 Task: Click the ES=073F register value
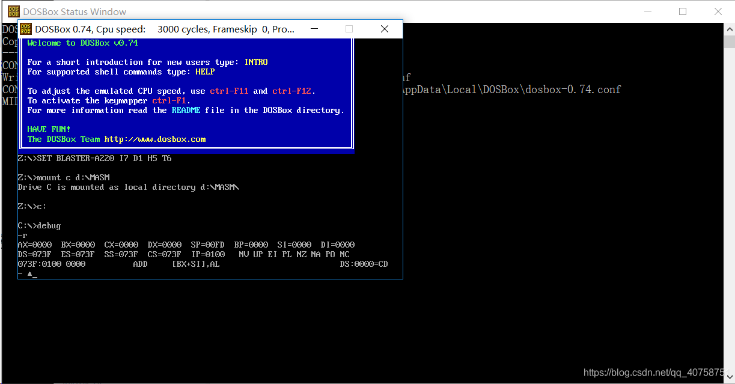click(x=78, y=254)
